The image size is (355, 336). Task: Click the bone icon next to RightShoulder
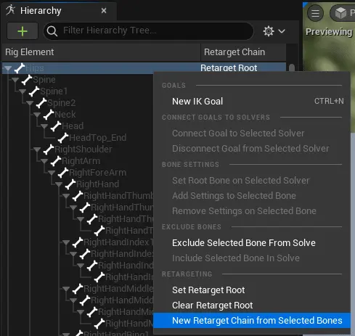tap(49, 149)
